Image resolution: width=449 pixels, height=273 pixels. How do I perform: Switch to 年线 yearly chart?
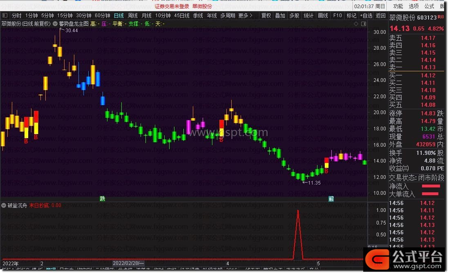tap(212, 15)
